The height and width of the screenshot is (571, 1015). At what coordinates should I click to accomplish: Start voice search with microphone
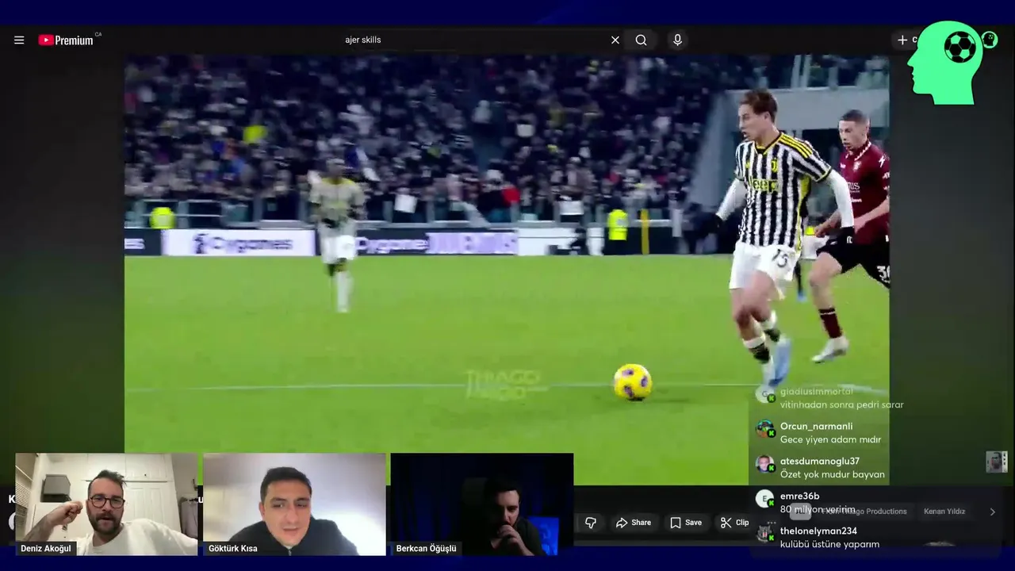(x=677, y=40)
